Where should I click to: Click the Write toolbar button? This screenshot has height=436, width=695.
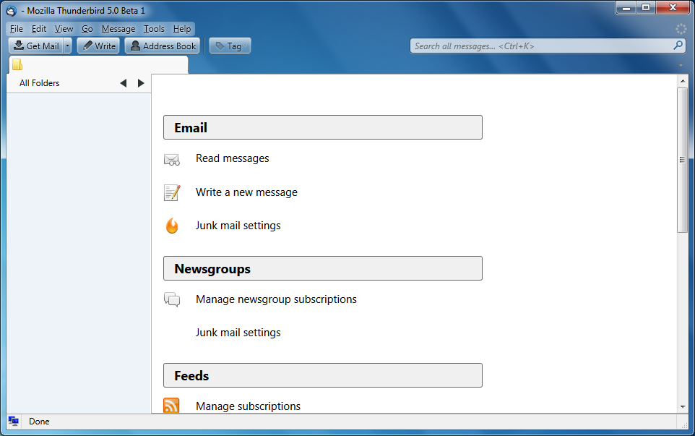pyautogui.click(x=98, y=46)
